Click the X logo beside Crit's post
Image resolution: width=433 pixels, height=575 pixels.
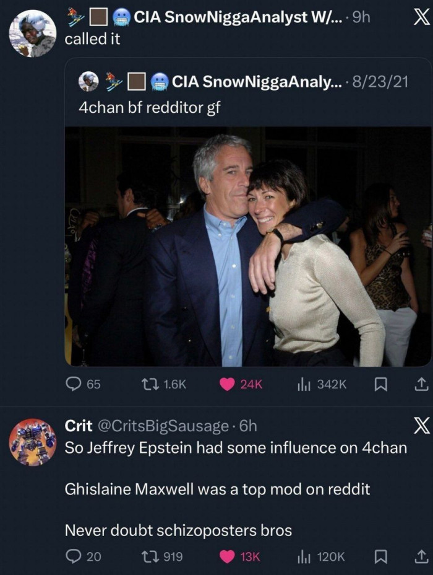coord(420,426)
